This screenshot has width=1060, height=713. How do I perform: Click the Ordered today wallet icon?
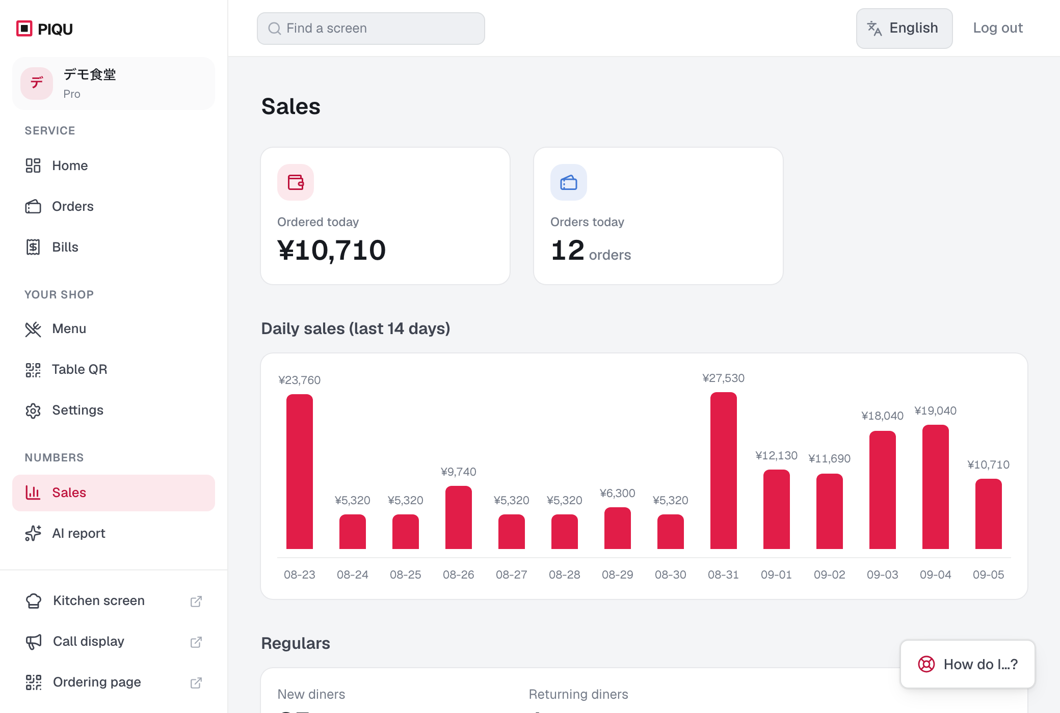(x=296, y=182)
